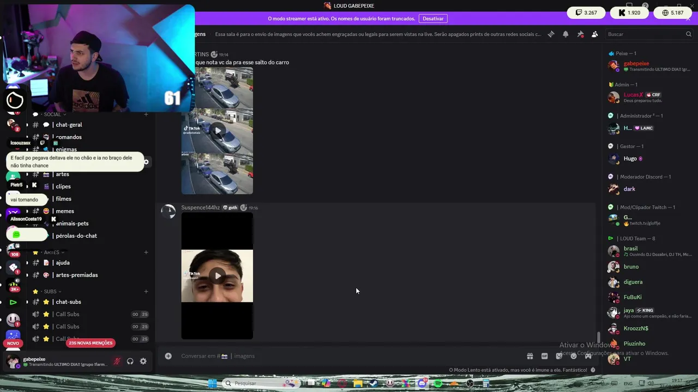Screen dimensions: 698x392
Task: Click the NOVO badge in server list
Action: click(x=13, y=344)
